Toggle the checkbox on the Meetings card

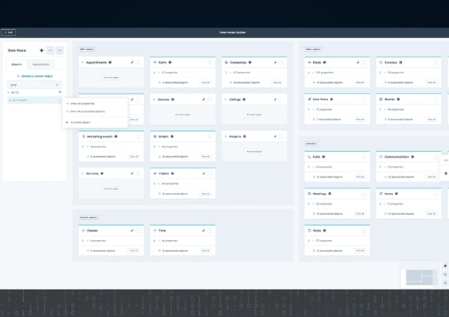tap(364, 193)
